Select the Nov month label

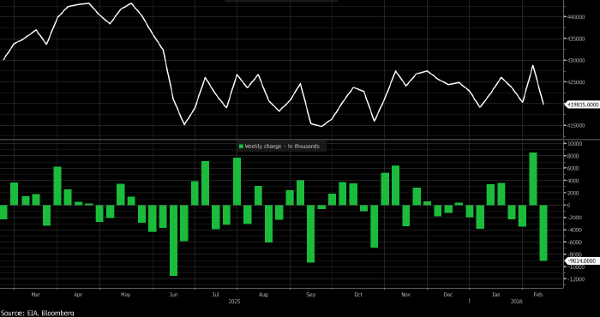406,295
